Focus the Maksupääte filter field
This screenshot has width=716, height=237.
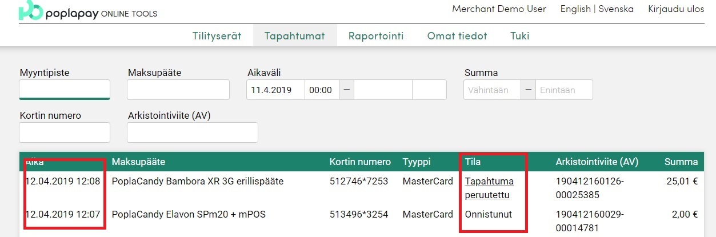point(178,90)
